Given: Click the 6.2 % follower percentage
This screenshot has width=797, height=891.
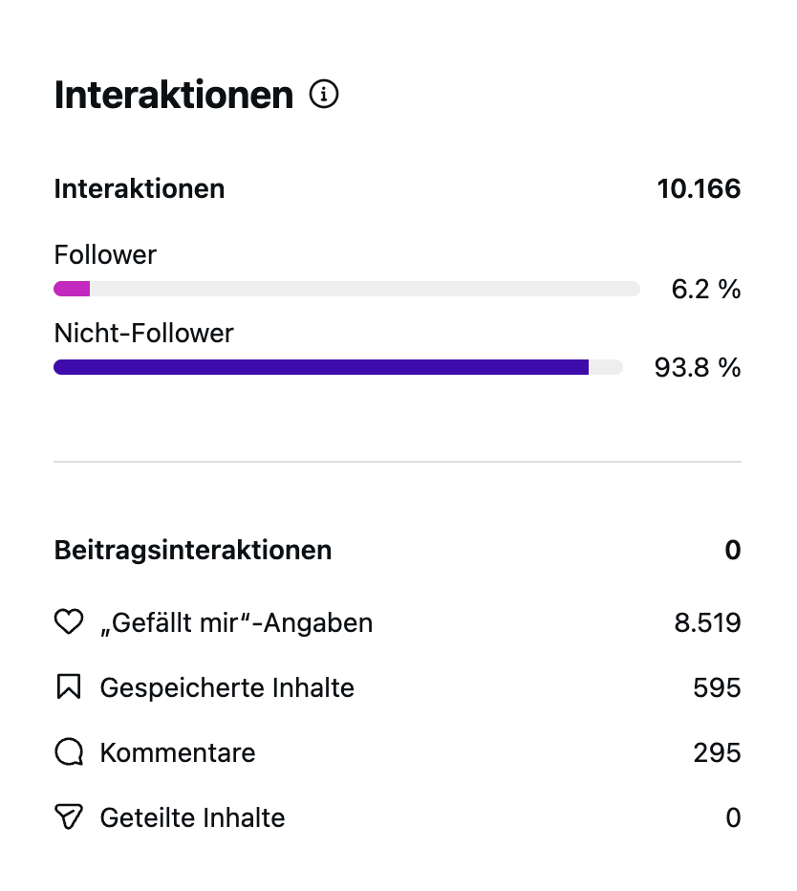Looking at the screenshot, I should pos(705,289).
